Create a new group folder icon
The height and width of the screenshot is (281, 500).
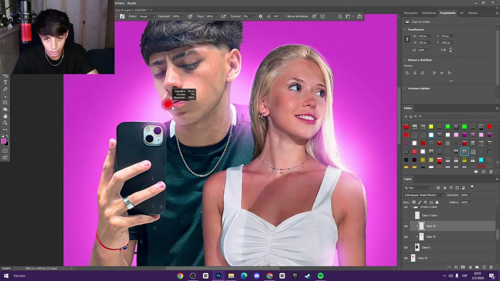point(477,267)
